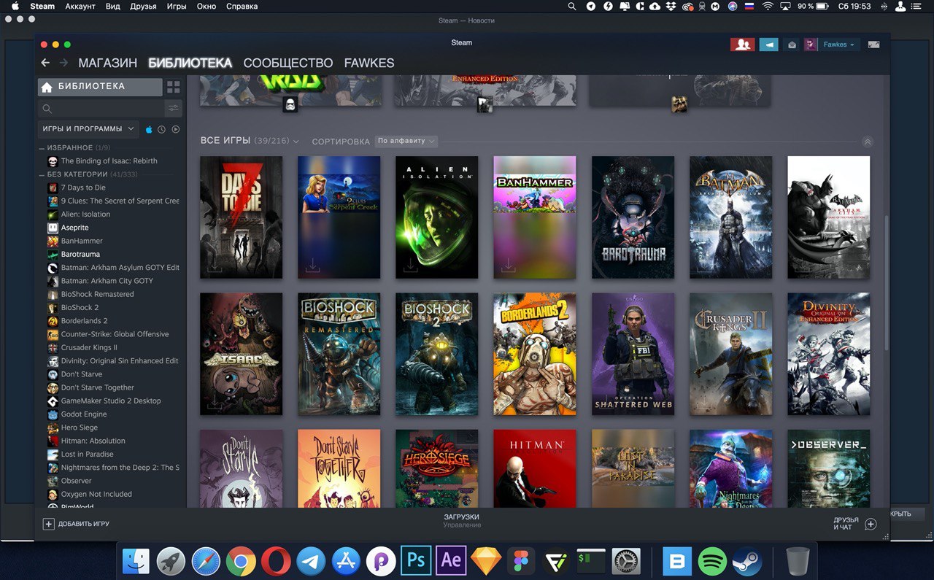Open the Аккаунт menu in the menu bar

coord(80,6)
